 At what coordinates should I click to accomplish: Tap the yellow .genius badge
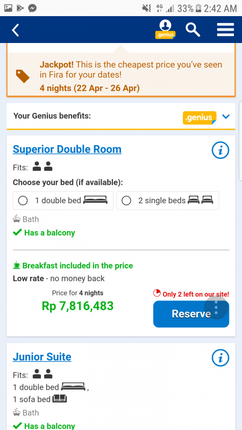click(x=200, y=118)
